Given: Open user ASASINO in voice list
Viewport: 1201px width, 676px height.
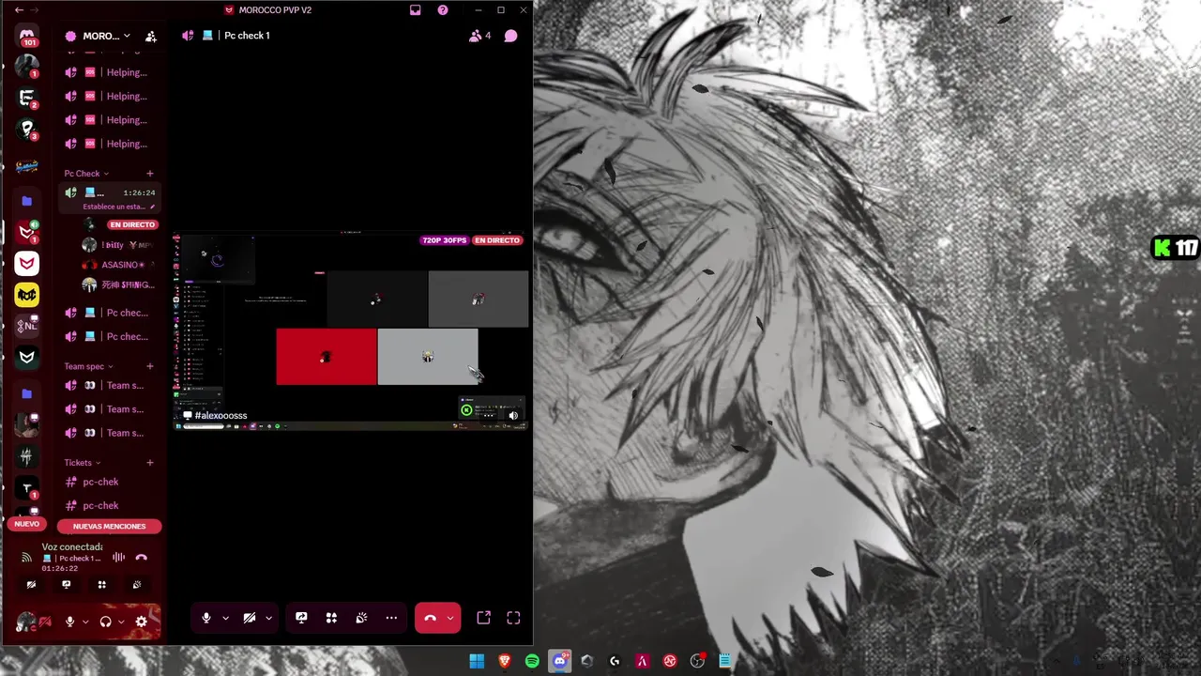Looking at the screenshot, I should click(x=117, y=265).
